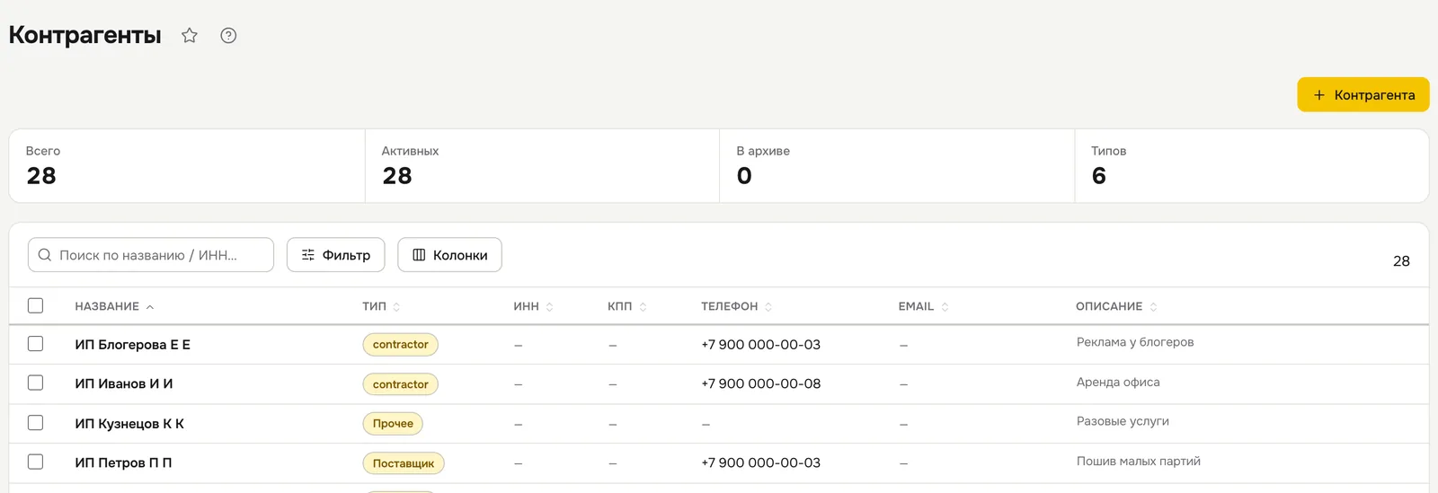
Task: Select the checkbox for ИП Кузнецов К К
Action: (35, 422)
